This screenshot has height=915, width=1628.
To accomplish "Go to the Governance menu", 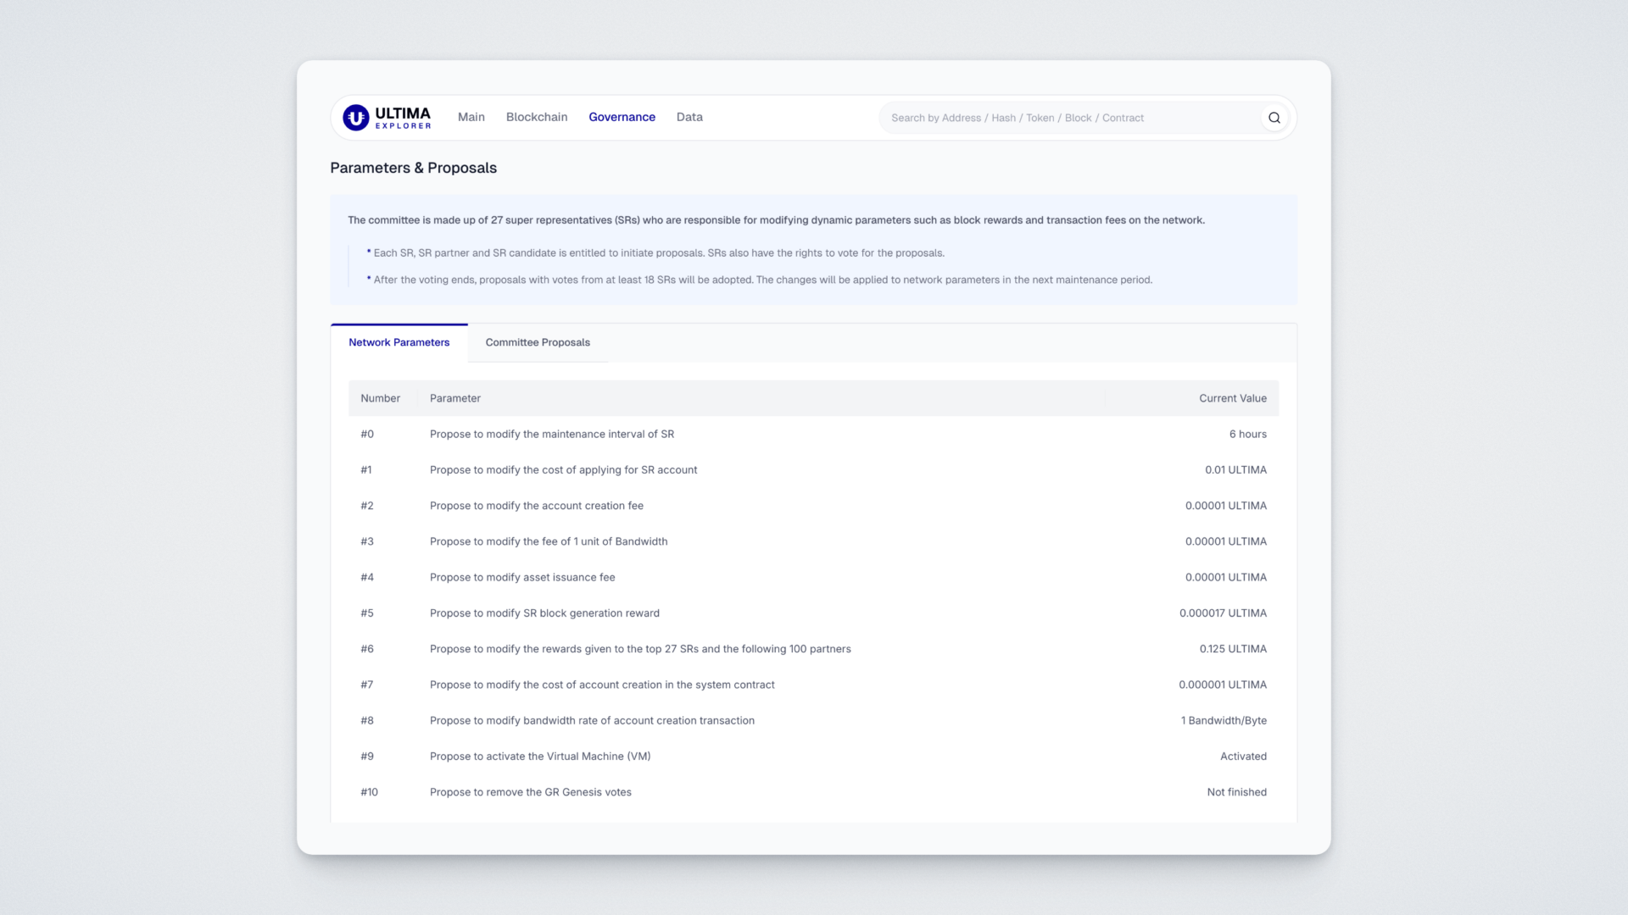I will (622, 117).
